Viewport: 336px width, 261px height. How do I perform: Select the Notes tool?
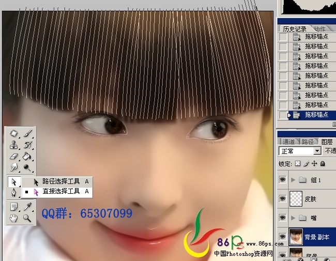pos(14,207)
